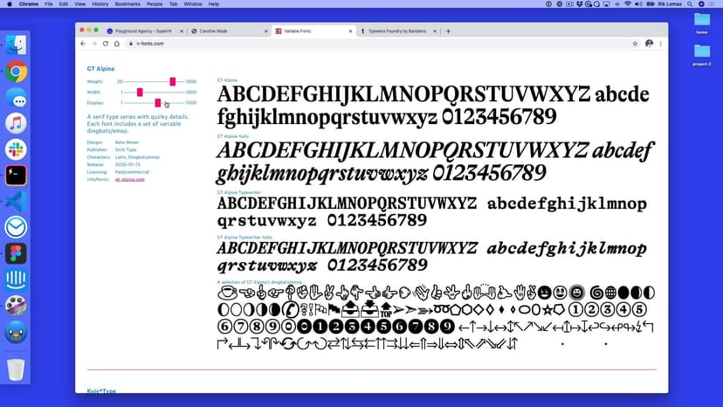Screen dimensions: 723x407
Task: Open Slack from the dock
Action: tap(16, 148)
